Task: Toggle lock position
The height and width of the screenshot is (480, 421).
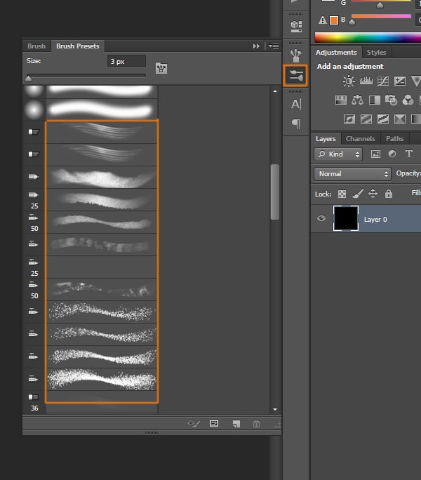Action: pos(373,194)
